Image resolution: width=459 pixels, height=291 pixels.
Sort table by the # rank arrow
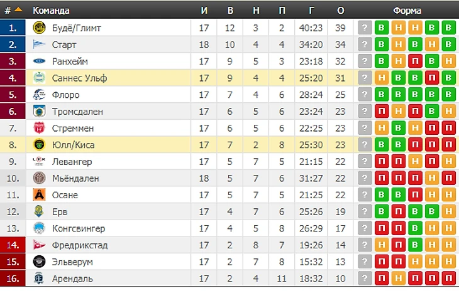pos(18,10)
